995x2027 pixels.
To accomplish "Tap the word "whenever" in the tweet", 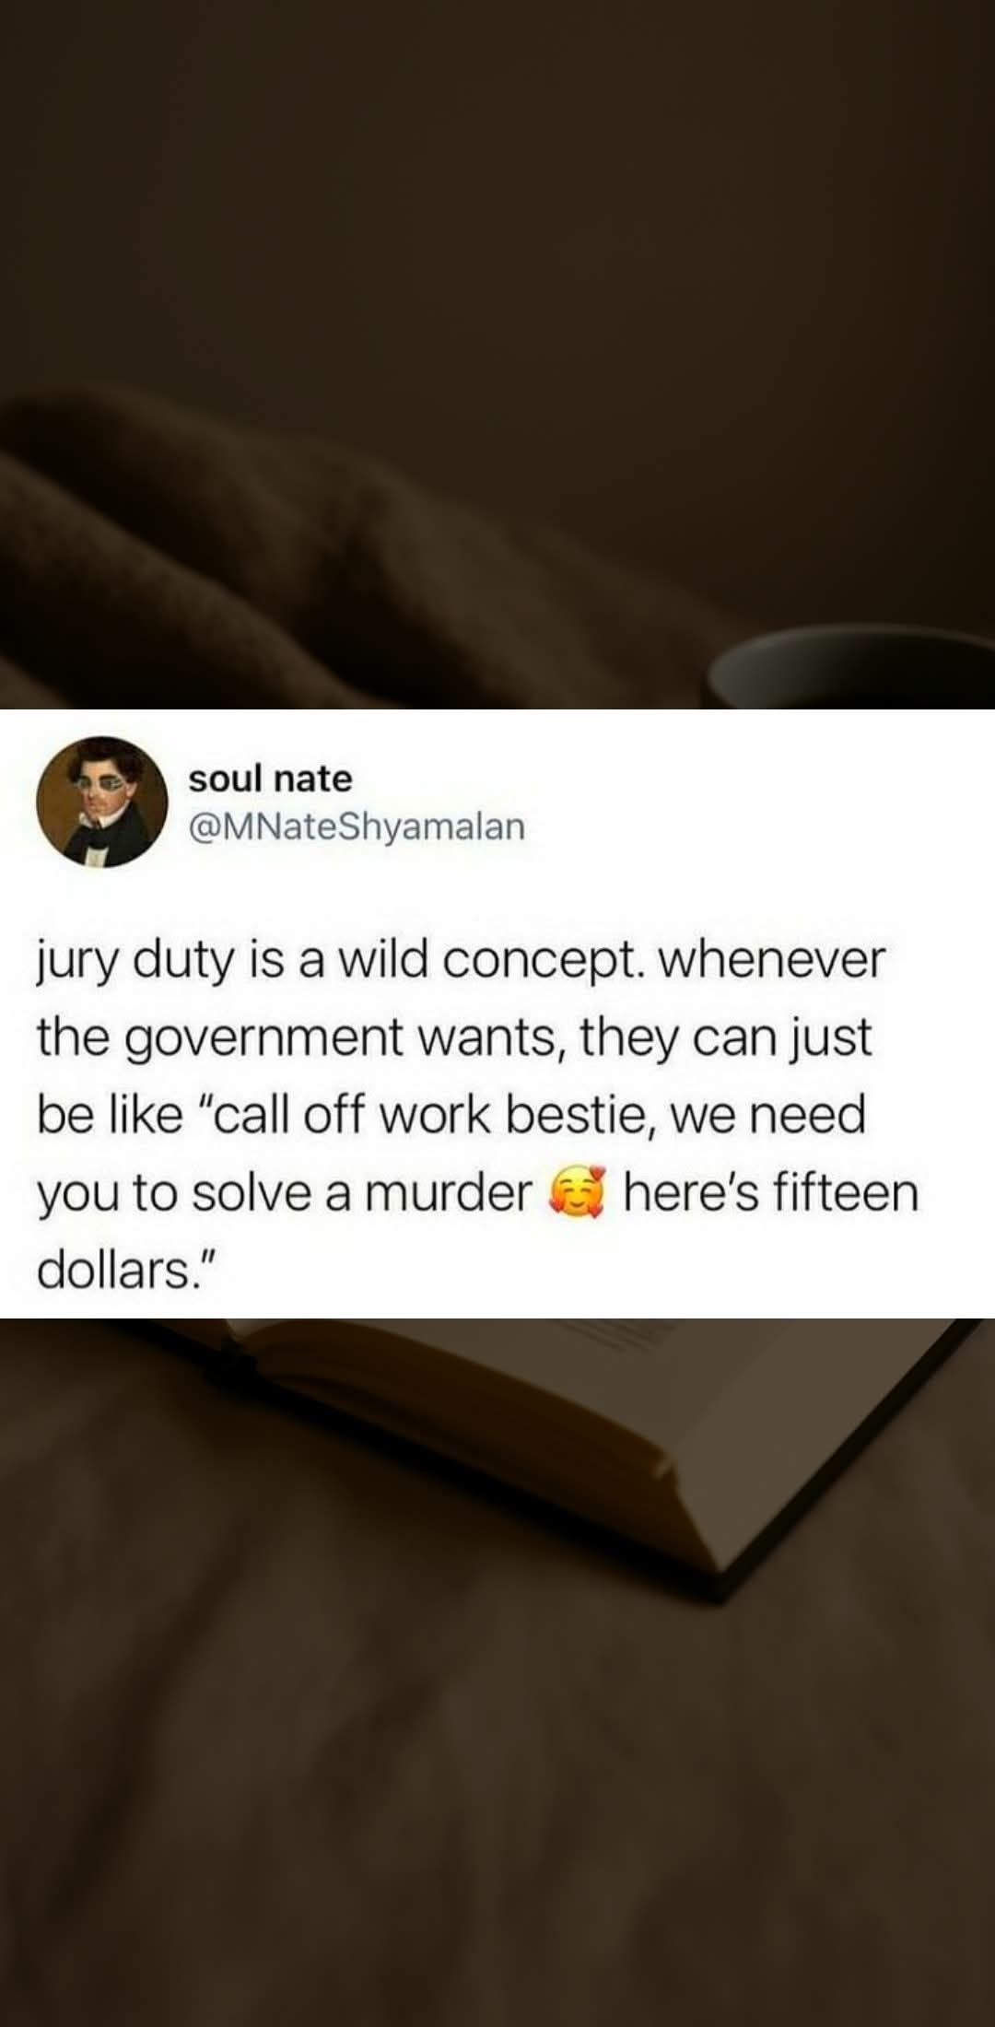I will (x=770, y=960).
